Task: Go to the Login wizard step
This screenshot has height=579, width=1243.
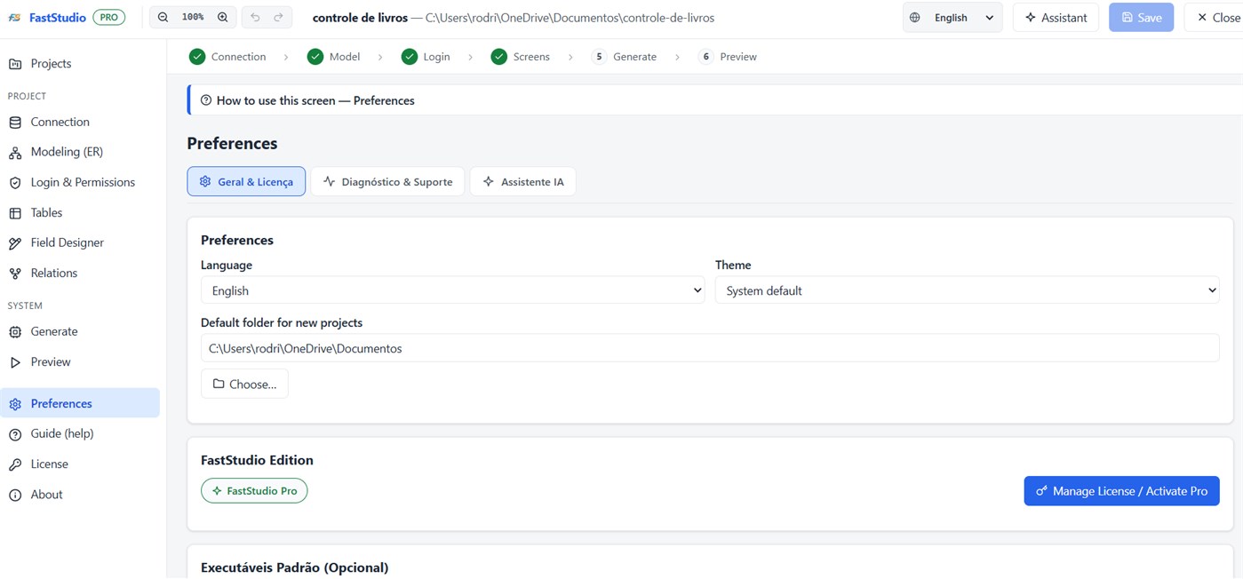Action: (x=426, y=56)
